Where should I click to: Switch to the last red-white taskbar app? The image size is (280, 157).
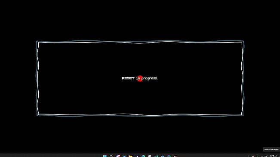[x=175, y=156]
